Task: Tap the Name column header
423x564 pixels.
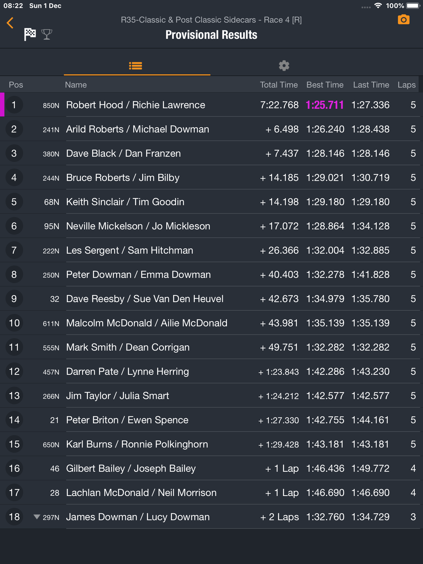Action: (76, 85)
